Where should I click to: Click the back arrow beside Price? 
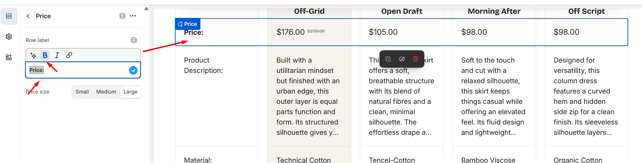click(28, 16)
